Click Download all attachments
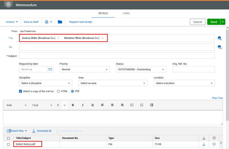The image size is (229, 149). [42, 131]
